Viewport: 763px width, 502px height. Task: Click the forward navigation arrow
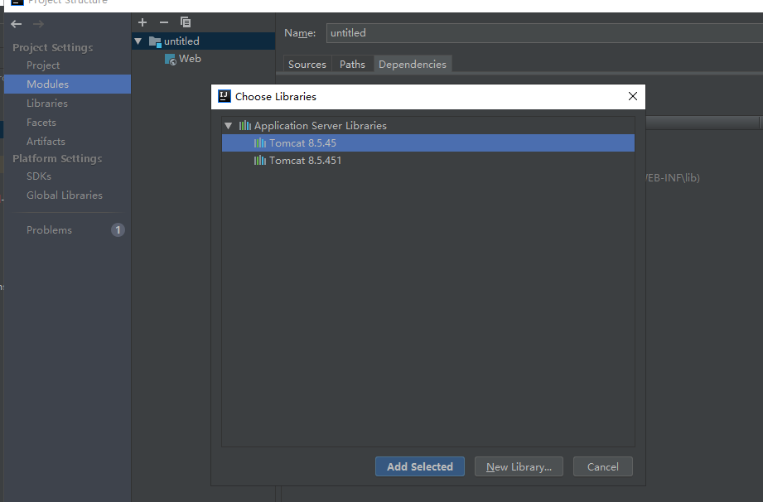click(x=38, y=24)
